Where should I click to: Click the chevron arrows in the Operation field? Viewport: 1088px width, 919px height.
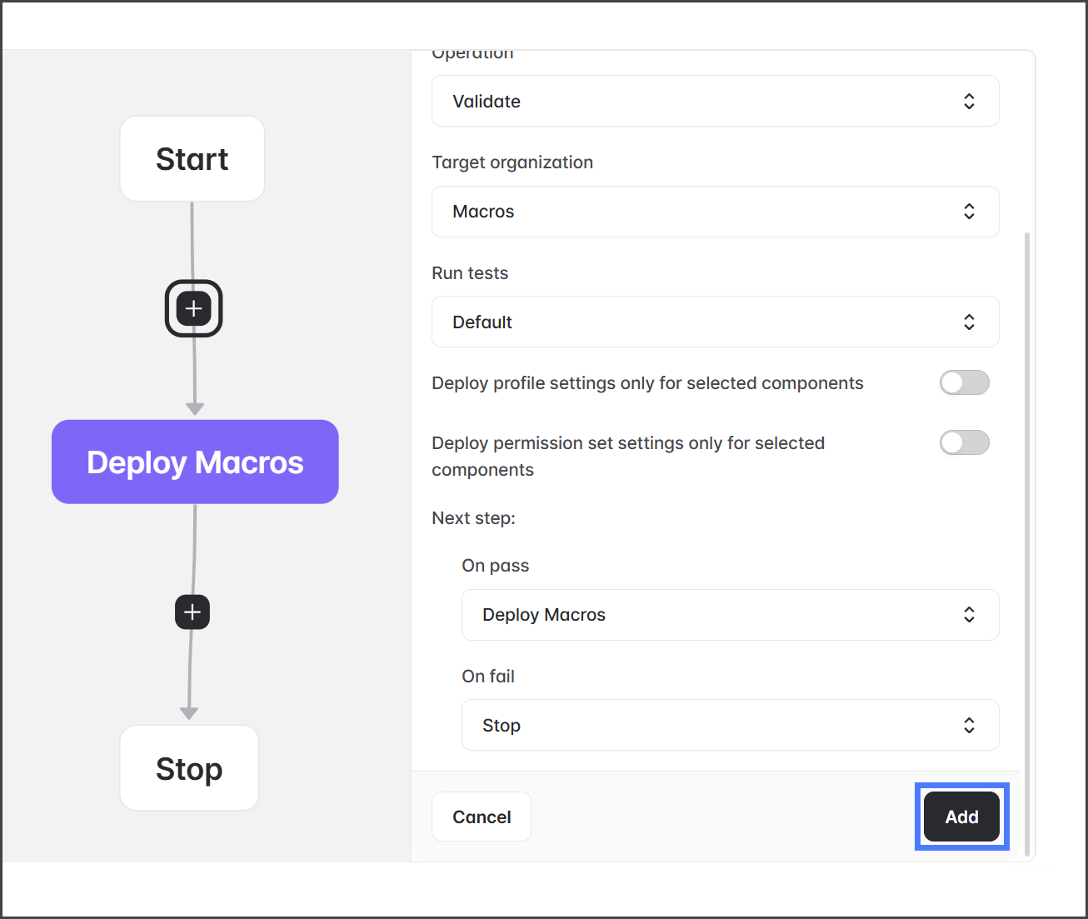tap(969, 101)
